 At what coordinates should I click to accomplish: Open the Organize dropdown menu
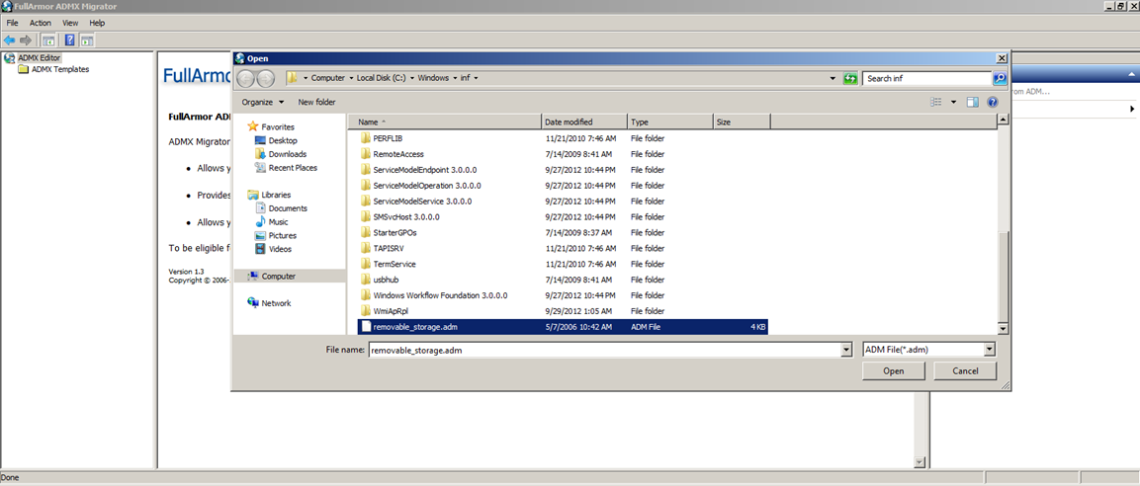[263, 103]
